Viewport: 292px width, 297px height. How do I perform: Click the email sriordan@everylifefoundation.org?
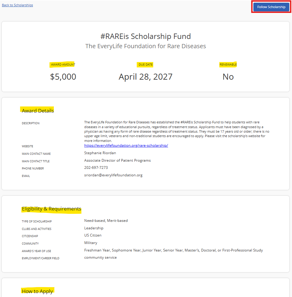tap(113, 175)
